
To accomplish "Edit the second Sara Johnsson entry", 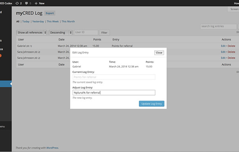I will tap(223, 58).
